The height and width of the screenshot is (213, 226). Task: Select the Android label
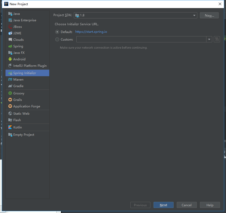click(19, 59)
